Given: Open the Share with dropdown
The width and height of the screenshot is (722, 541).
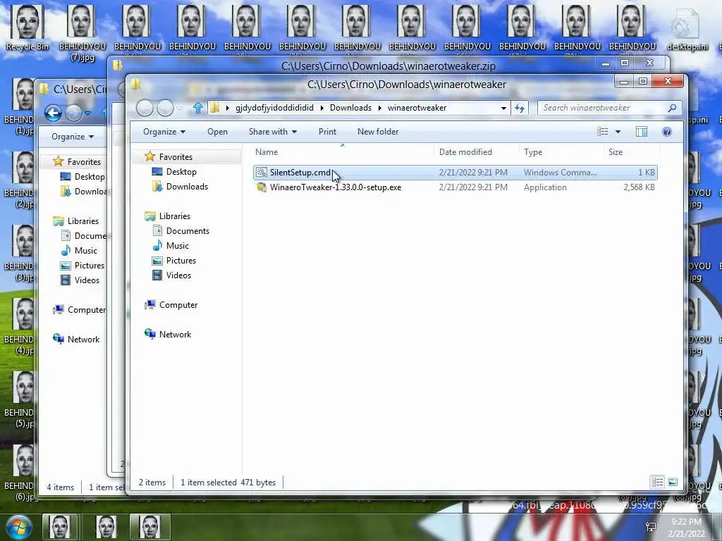Looking at the screenshot, I should pos(273,132).
